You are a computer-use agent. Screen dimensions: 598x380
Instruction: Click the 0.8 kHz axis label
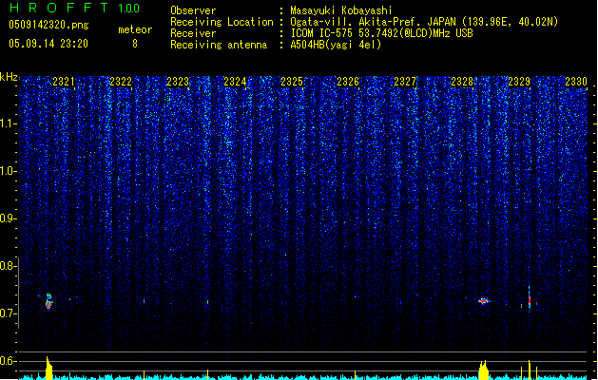pyautogui.click(x=9, y=266)
